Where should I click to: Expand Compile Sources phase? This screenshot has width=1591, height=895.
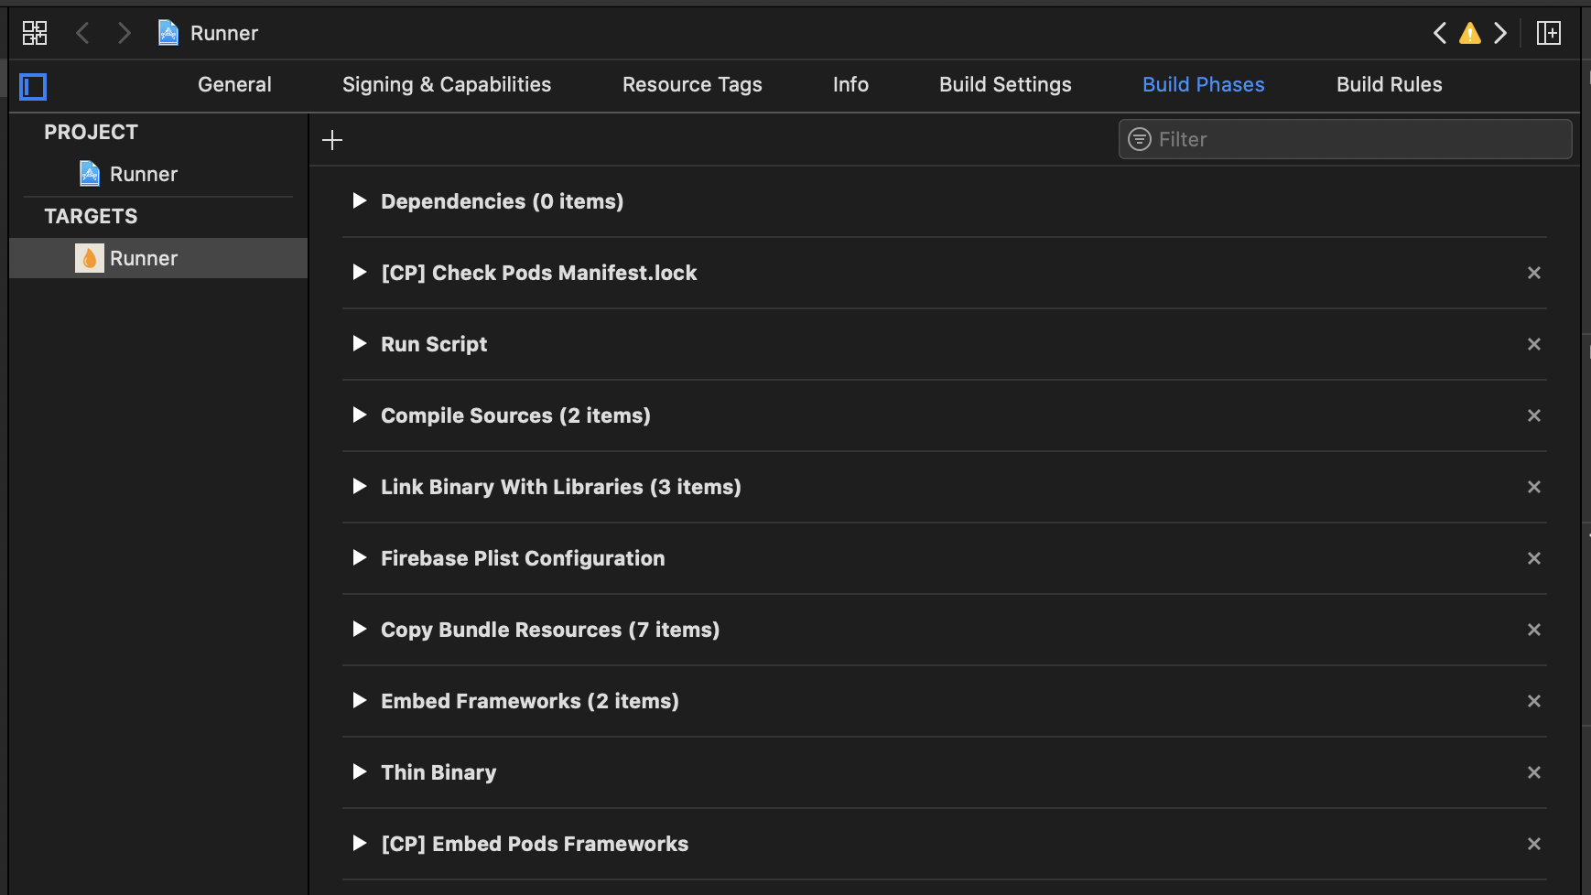(x=360, y=415)
